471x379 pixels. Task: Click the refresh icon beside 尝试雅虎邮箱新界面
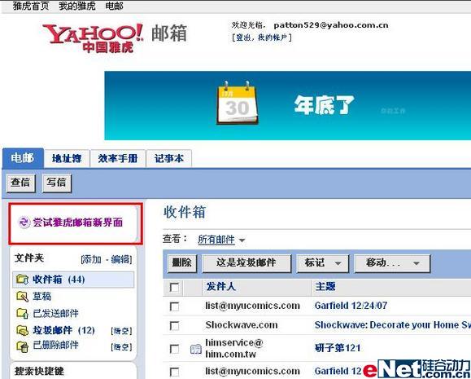click(x=24, y=223)
